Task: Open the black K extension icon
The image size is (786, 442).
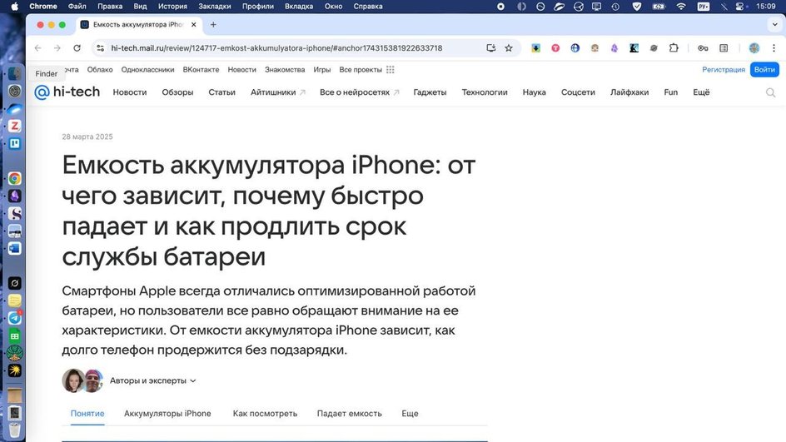Action: pos(634,48)
